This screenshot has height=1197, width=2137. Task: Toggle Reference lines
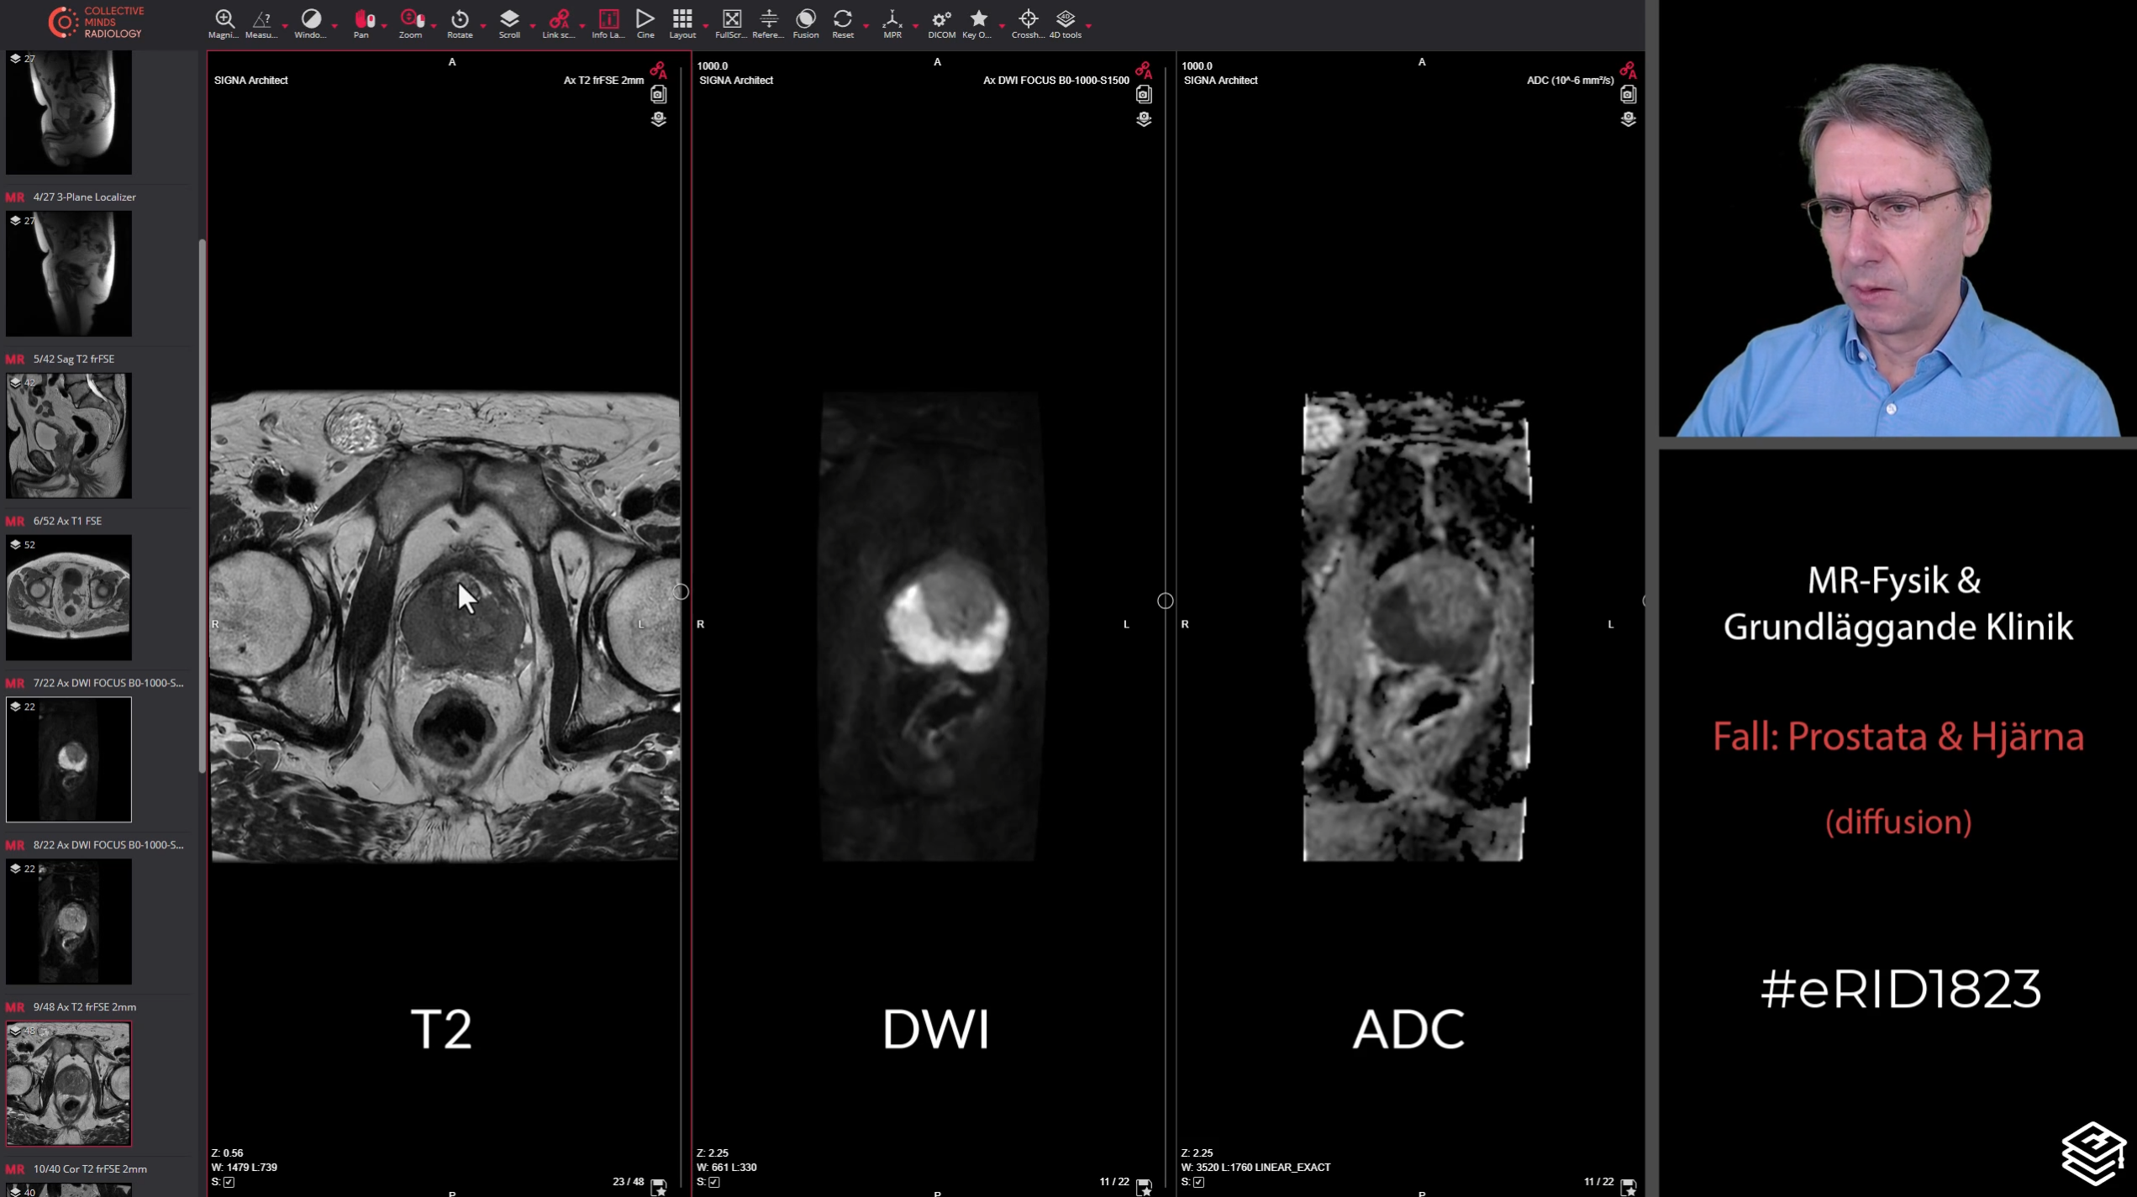(768, 24)
